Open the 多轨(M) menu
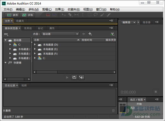 point(34,10)
